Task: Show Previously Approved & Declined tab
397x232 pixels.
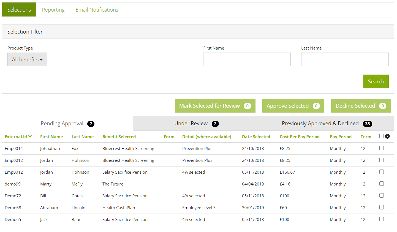Action: [x=327, y=124]
